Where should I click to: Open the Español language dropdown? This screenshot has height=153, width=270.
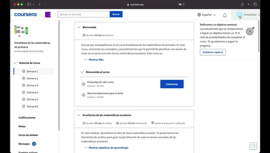(x=207, y=15)
